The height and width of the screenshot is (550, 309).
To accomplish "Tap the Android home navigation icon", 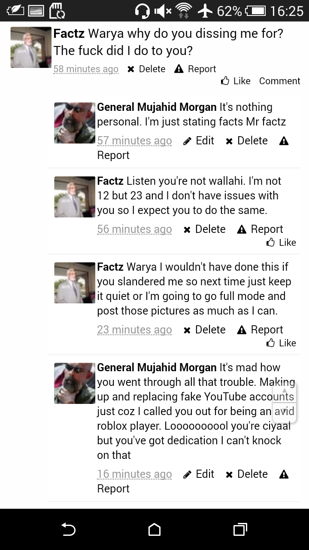I will 154,529.
